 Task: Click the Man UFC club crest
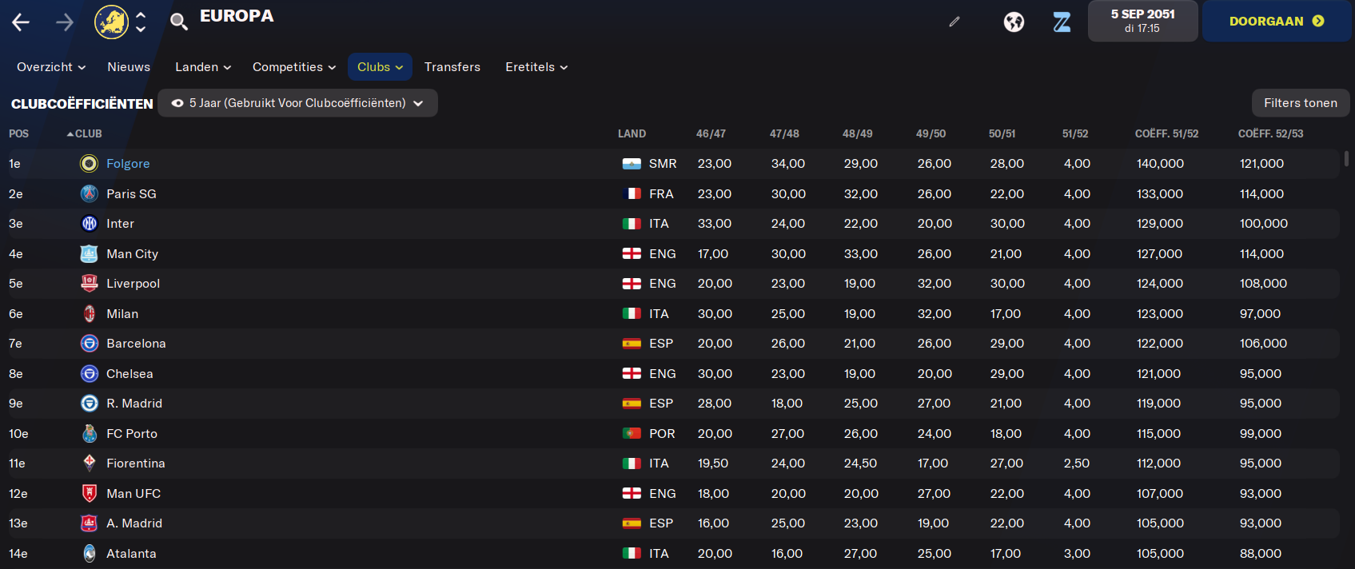[89, 493]
